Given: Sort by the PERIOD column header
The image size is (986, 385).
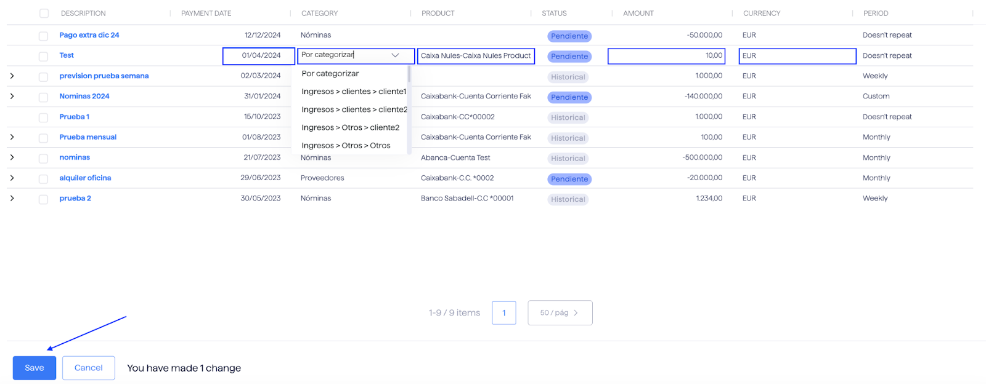Looking at the screenshot, I should pyautogui.click(x=876, y=14).
